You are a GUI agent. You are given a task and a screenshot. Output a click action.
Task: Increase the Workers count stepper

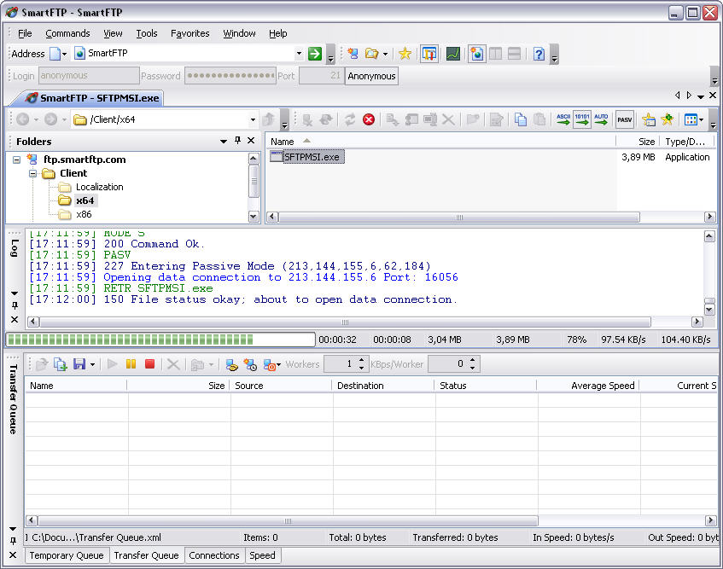tap(362, 360)
